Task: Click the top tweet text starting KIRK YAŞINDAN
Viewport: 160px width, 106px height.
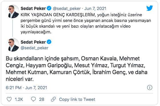Action: 86,23
